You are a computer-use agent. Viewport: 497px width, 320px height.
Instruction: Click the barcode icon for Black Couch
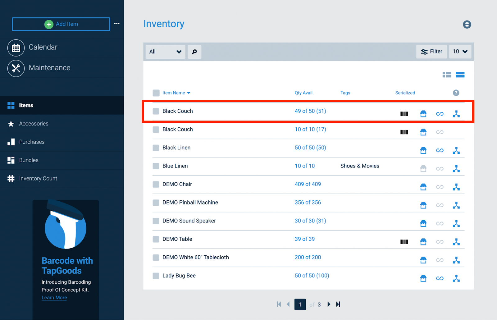[x=404, y=114]
